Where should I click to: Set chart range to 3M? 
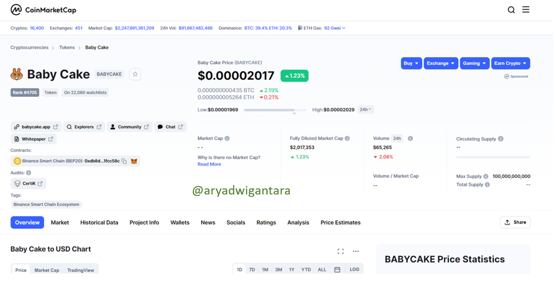pos(279,270)
